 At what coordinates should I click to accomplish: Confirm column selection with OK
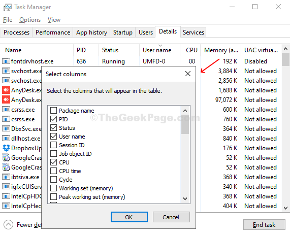129,217
